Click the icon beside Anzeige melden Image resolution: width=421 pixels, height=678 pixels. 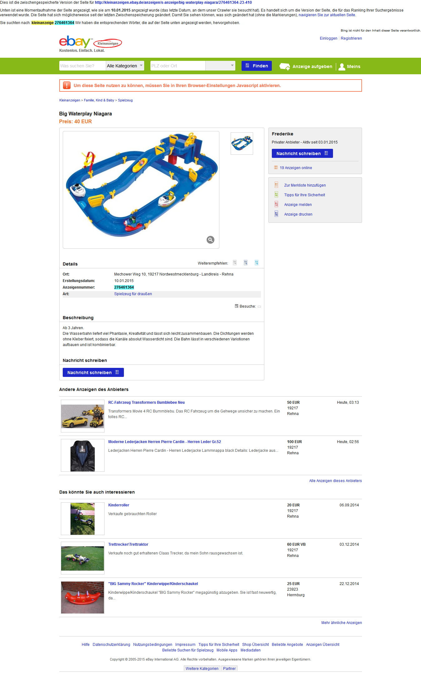point(276,204)
